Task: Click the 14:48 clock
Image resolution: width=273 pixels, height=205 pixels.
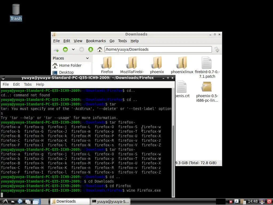Action: pyautogui.click(x=253, y=201)
